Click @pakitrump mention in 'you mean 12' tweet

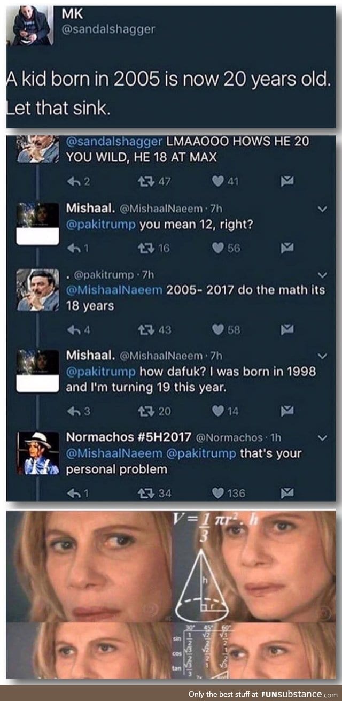pos(100,224)
